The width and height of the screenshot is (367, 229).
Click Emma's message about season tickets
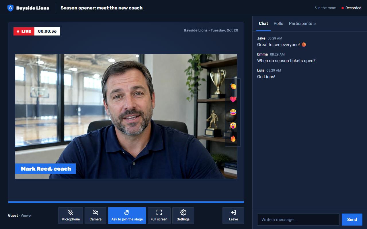tap(286, 61)
